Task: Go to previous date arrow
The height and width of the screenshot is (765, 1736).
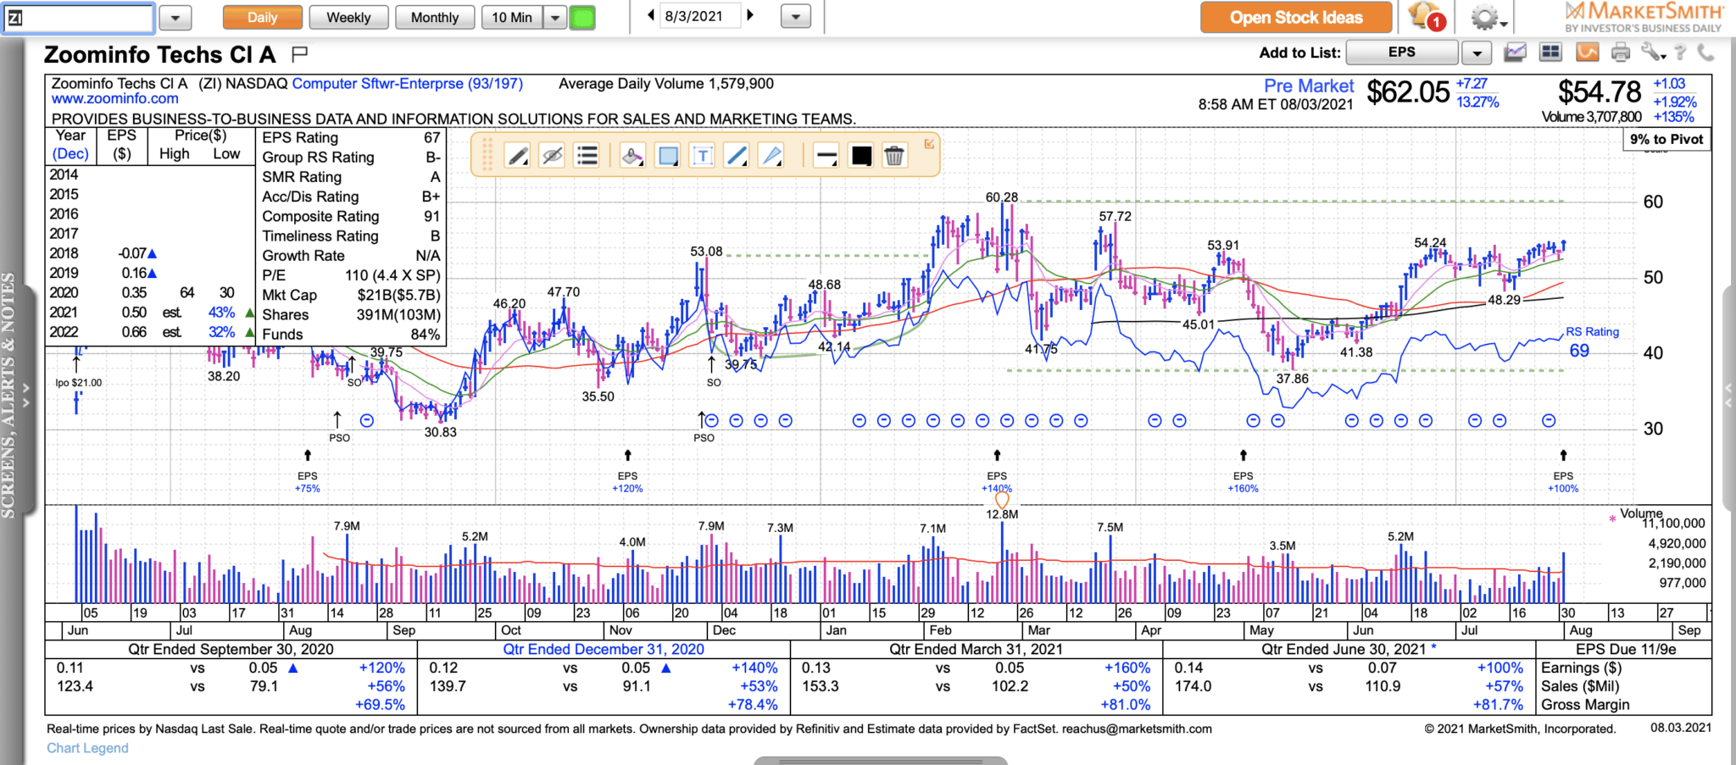Action: pyautogui.click(x=650, y=15)
